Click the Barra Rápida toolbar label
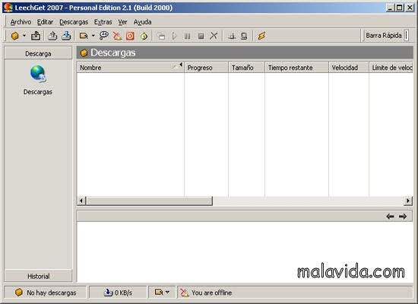The image size is (418, 304). pyautogui.click(x=383, y=36)
